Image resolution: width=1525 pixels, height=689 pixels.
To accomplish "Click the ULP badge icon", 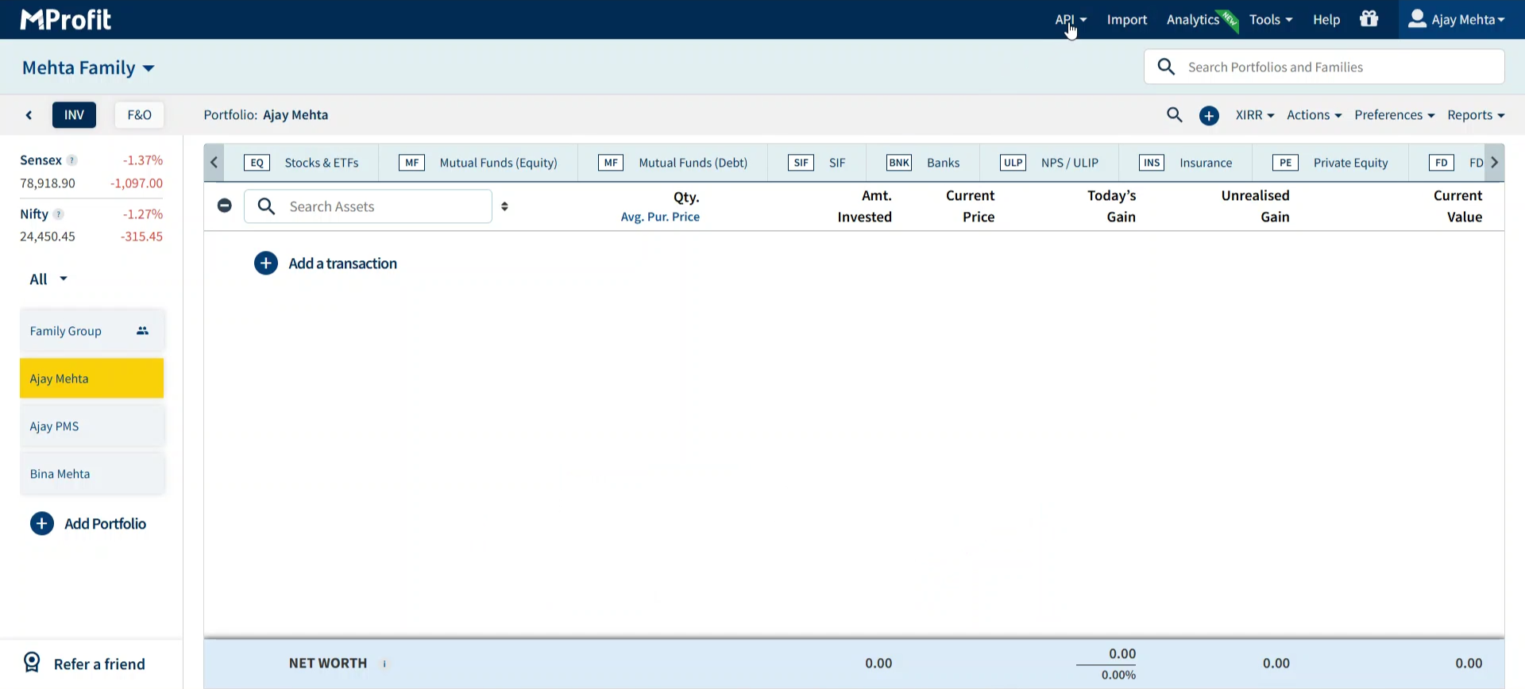I will [x=1013, y=163].
